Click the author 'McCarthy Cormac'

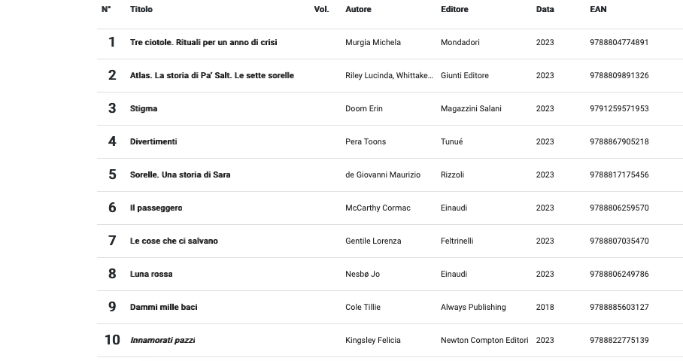coord(378,208)
